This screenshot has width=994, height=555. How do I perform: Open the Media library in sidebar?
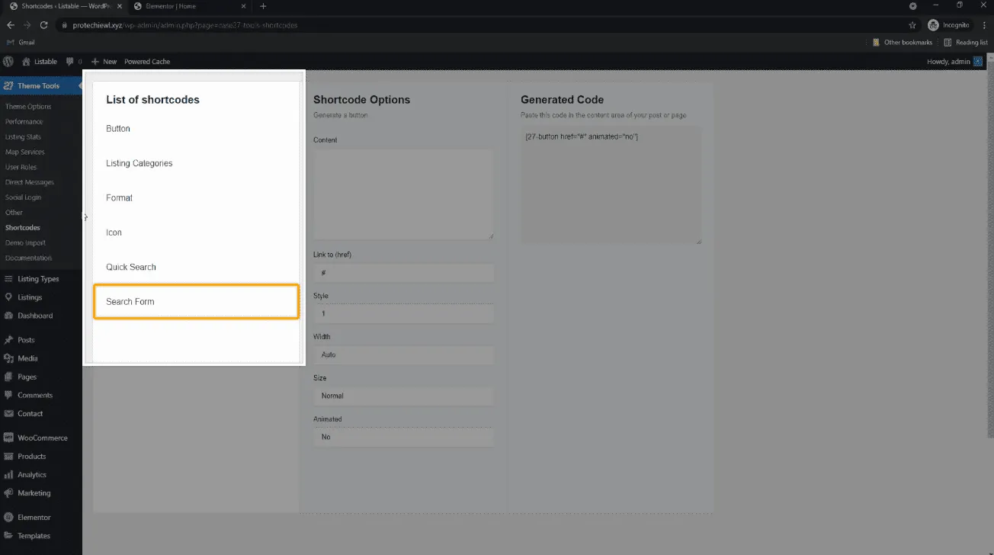coord(27,358)
